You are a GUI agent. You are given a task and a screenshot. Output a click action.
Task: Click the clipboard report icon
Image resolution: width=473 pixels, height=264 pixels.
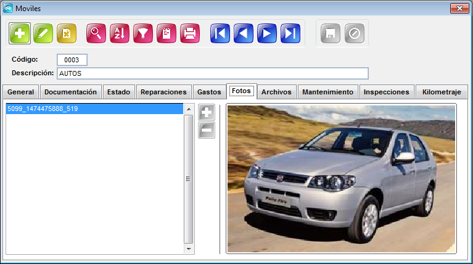tap(167, 33)
